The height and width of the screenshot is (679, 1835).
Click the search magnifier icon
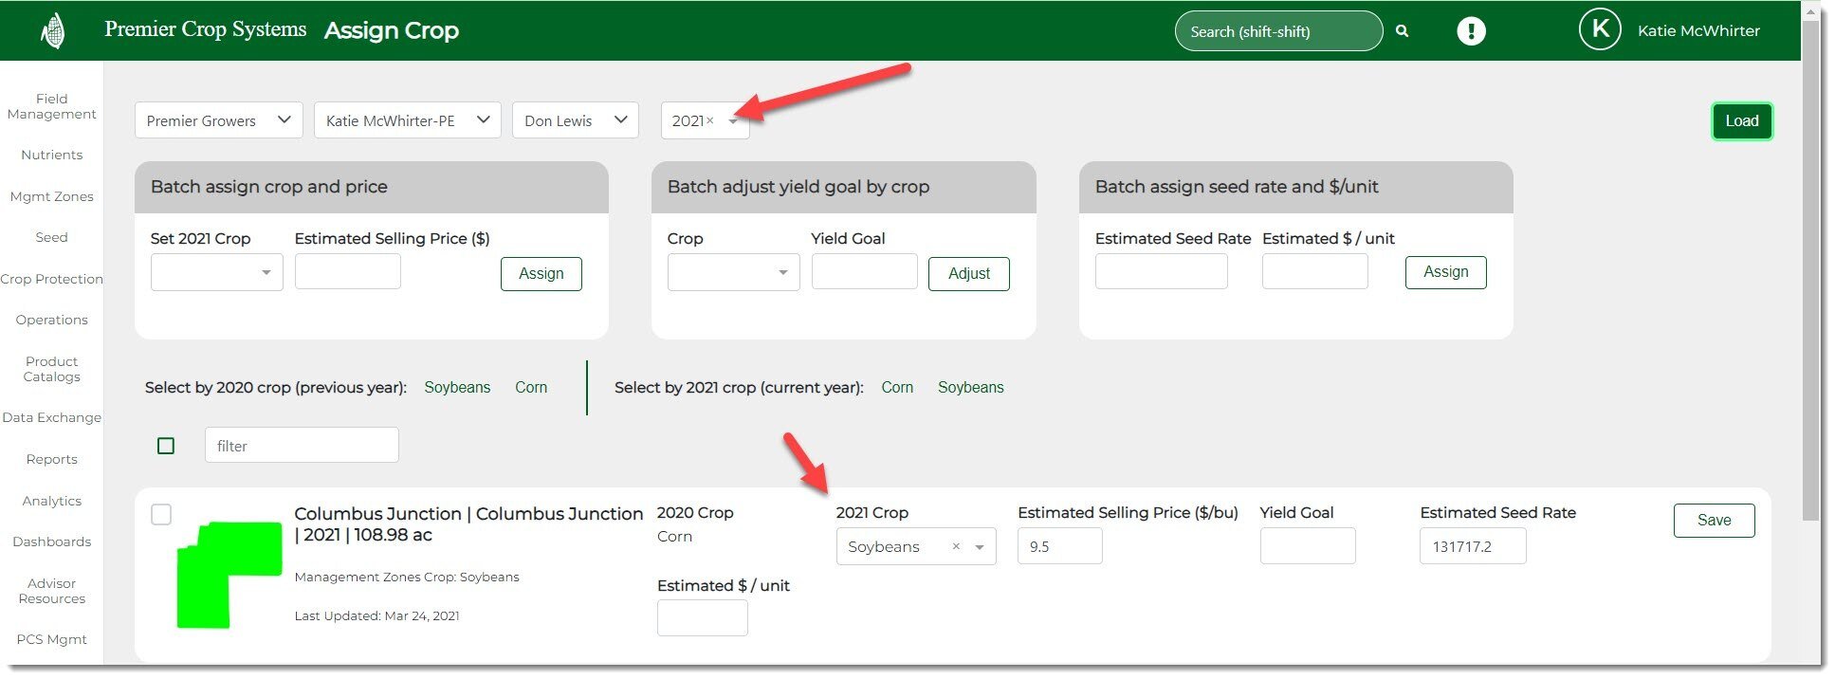pos(1402,31)
